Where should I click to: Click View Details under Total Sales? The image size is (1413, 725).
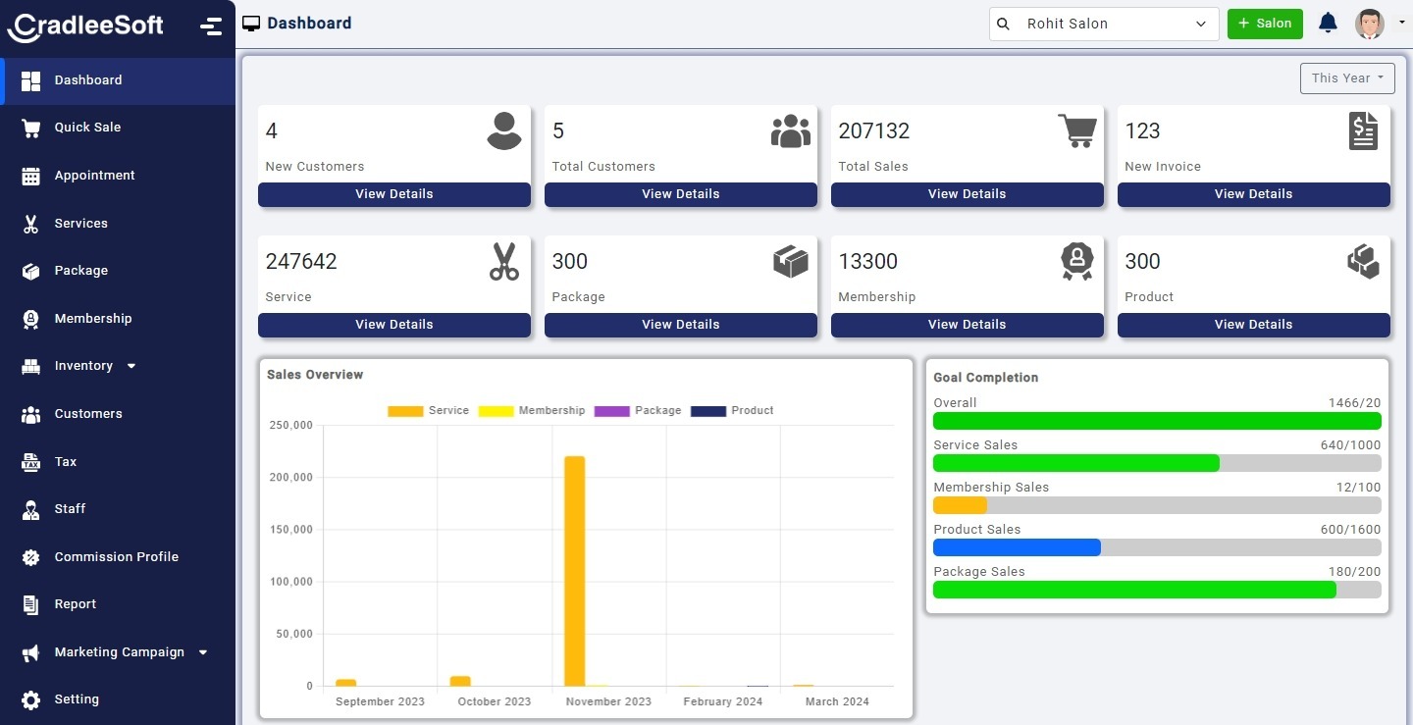pyautogui.click(x=967, y=194)
